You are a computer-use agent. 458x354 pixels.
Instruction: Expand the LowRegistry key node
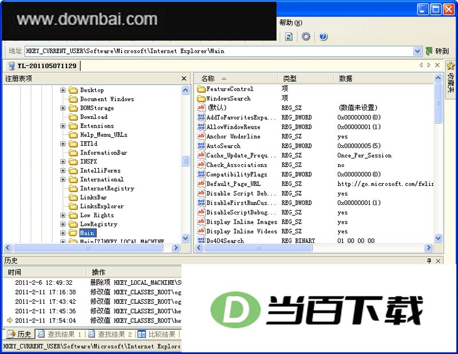click(x=63, y=224)
